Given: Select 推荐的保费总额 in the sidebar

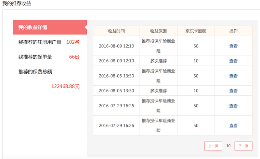Looking at the screenshot, I should click(x=35, y=72).
